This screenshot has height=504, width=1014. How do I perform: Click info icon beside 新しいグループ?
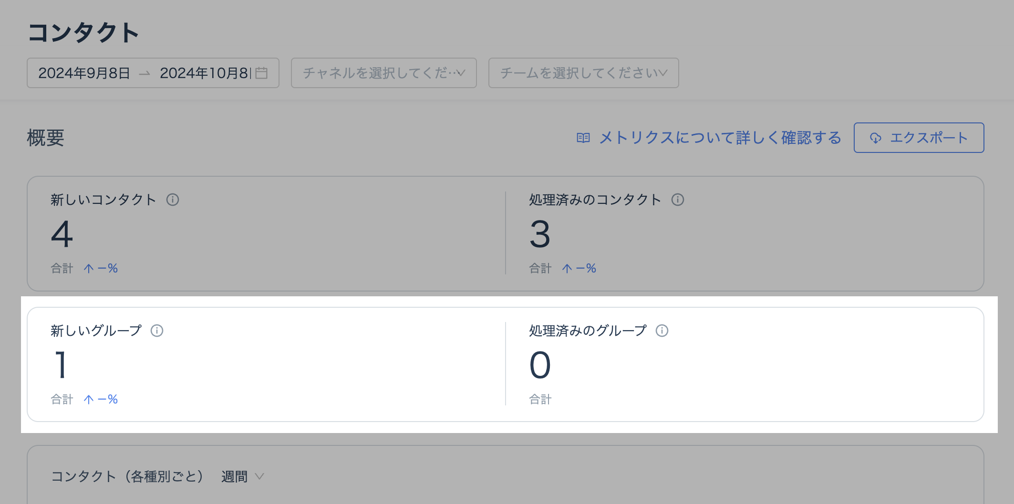tap(157, 331)
